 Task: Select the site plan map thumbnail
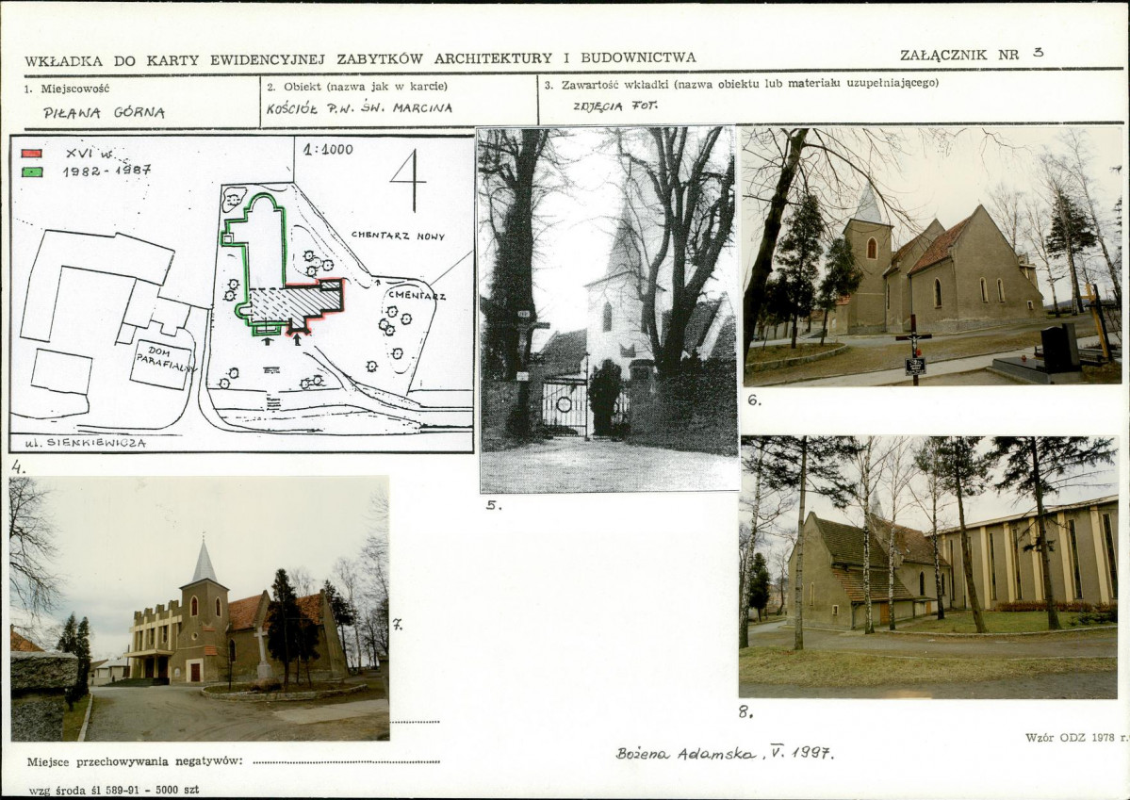coord(241,294)
